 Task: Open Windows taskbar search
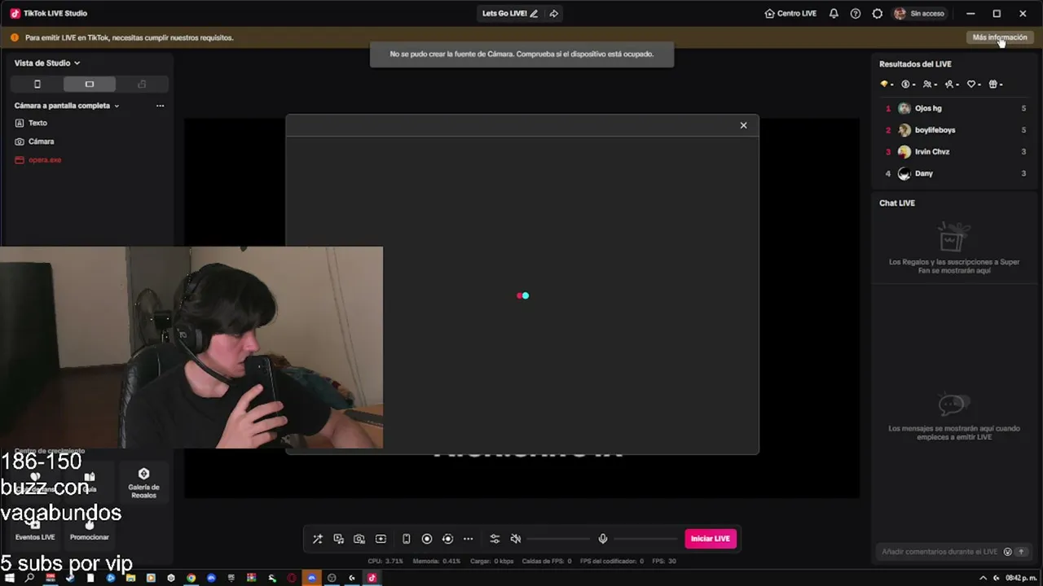30,578
